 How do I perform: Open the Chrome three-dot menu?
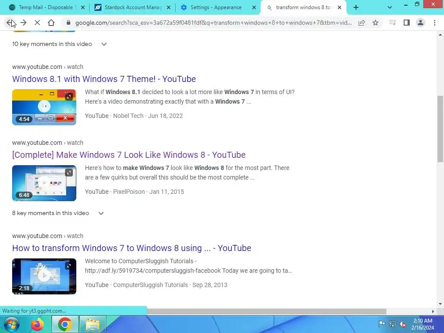pos(434,23)
